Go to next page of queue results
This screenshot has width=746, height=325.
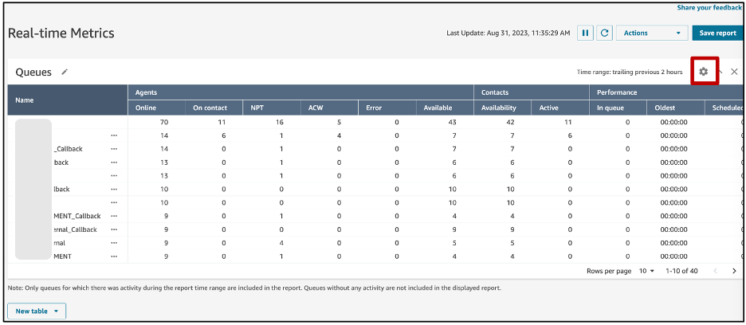pos(735,271)
